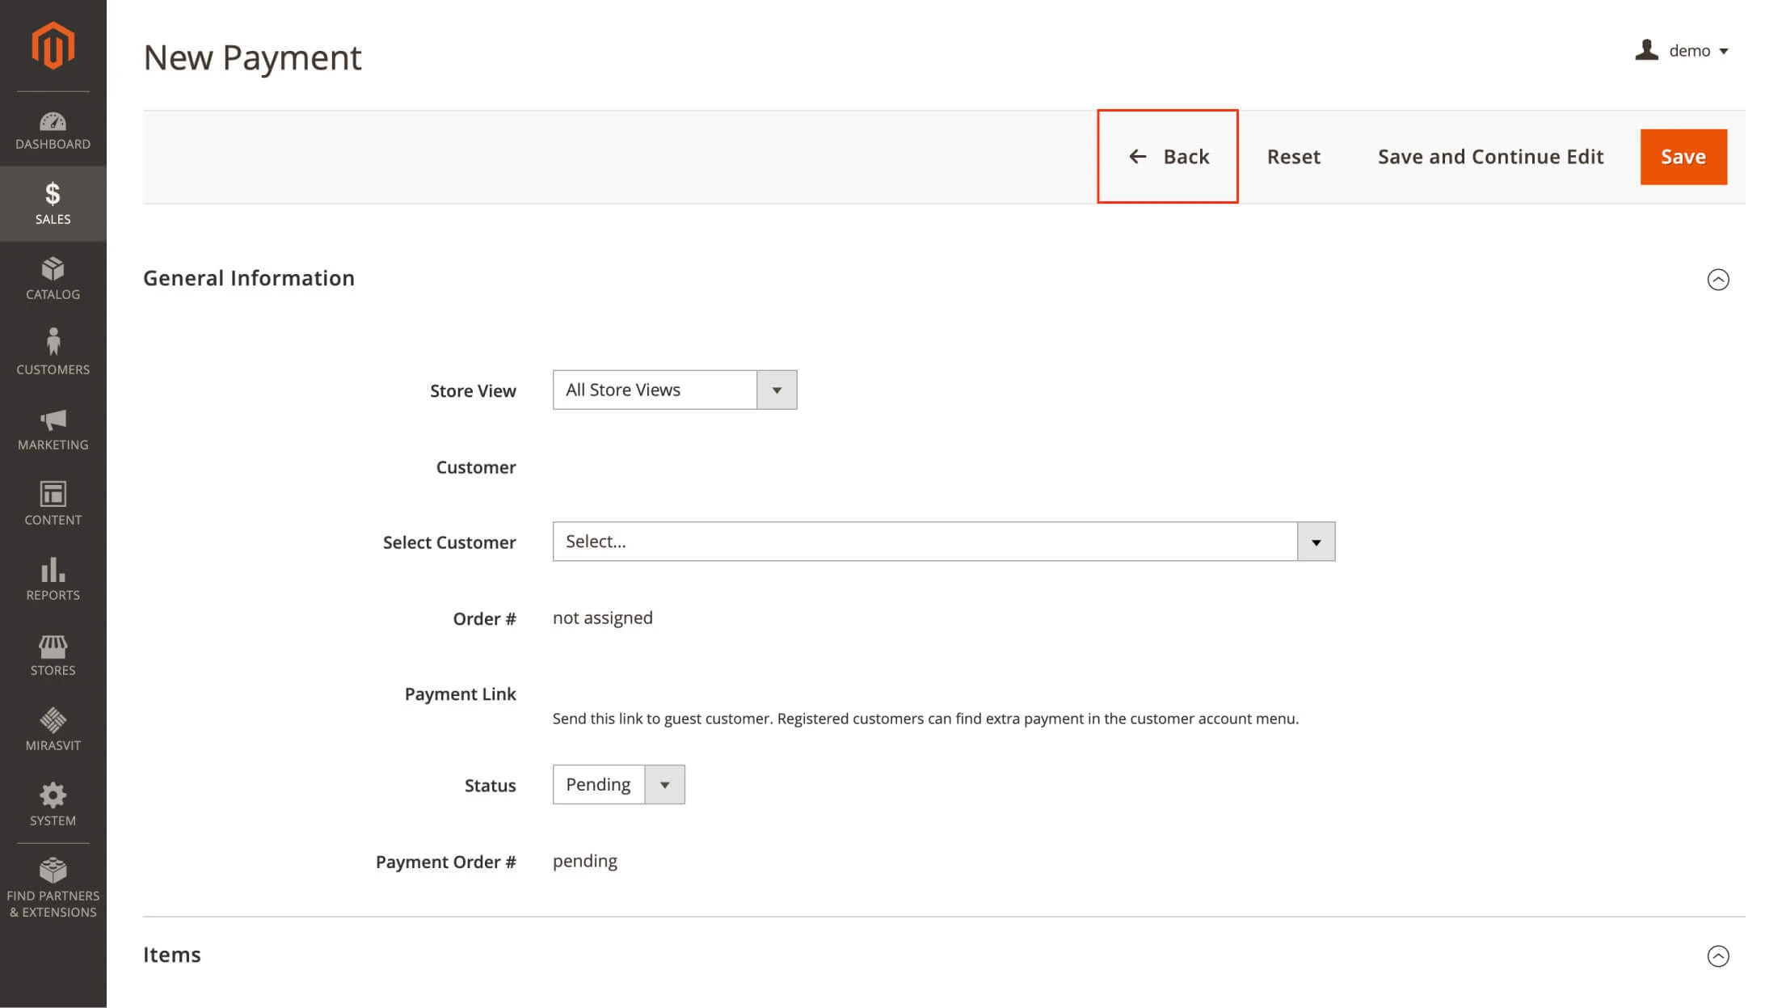Viewport: 1782px width, 1008px height.
Task: Open the Reports panel
Action: 53,577
